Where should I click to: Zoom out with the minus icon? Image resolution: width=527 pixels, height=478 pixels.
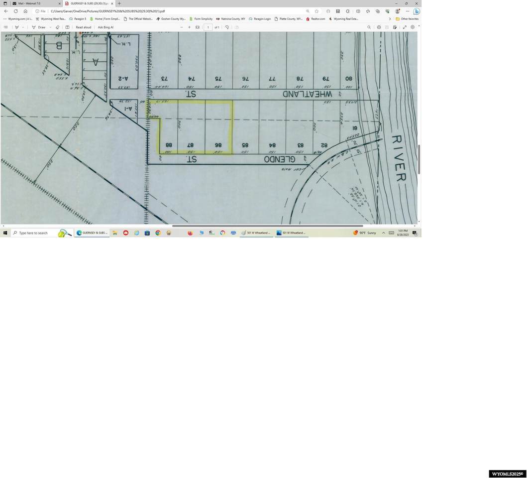point(181,27)
